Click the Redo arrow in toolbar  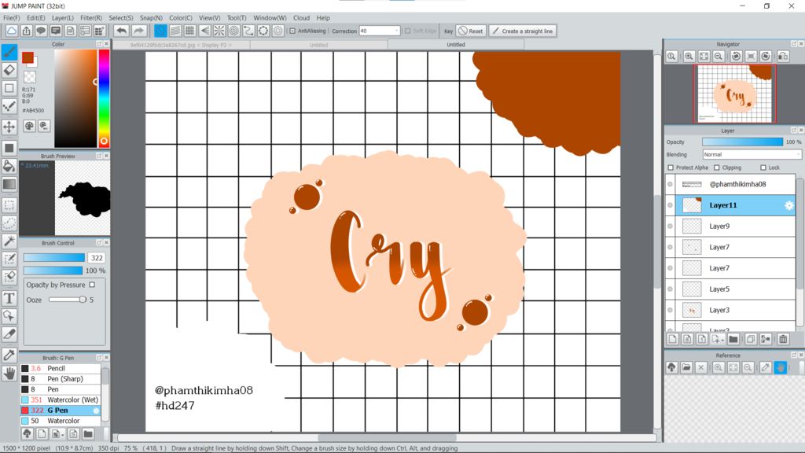click(138, 31)
